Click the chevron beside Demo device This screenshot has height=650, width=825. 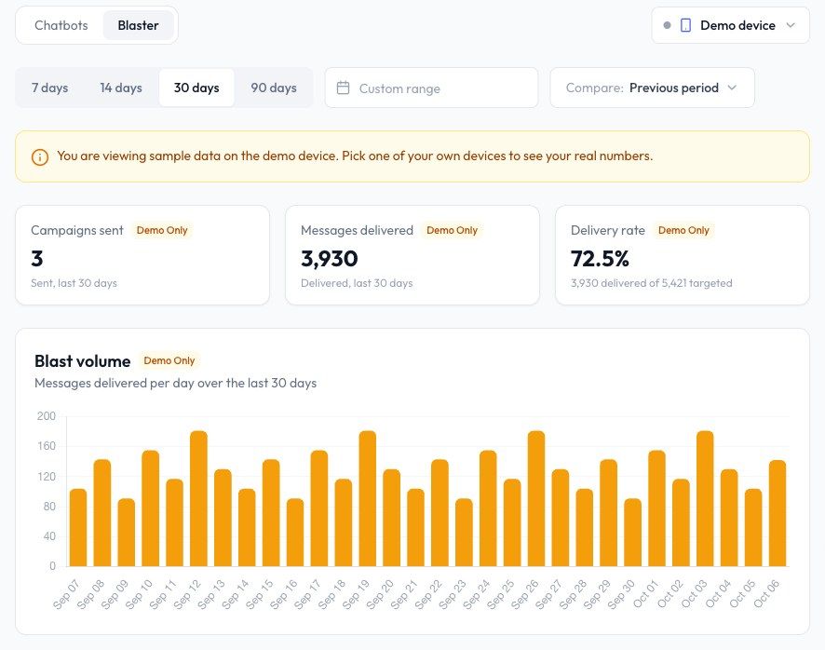(791, 25)
